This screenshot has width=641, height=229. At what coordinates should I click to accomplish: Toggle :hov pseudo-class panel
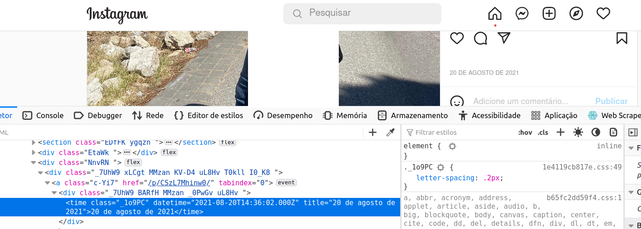coord(525,133)
